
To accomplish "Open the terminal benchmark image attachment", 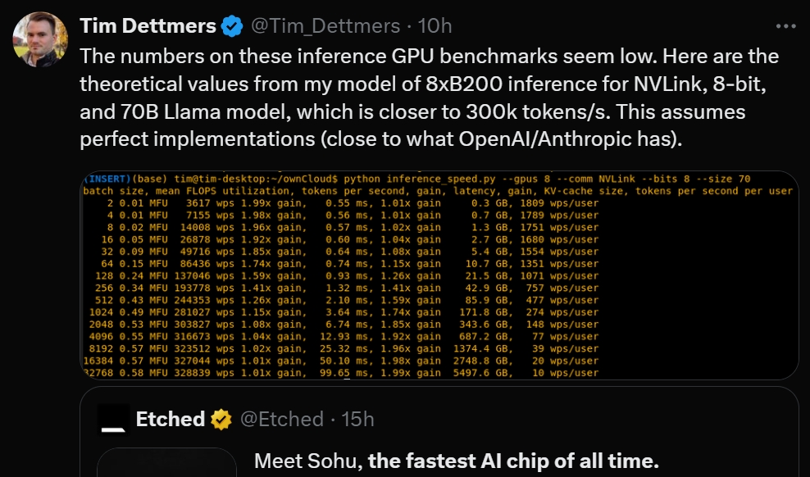I will pyautogui.click(x=439, y=275).
